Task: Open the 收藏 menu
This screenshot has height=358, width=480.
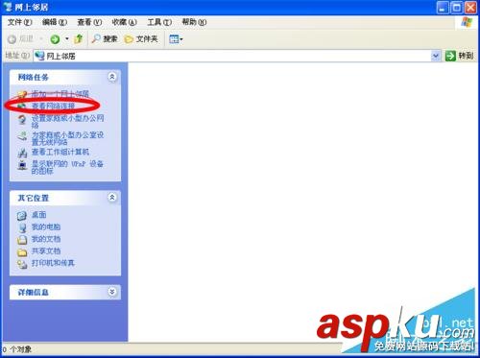Action: pos(124,22)
